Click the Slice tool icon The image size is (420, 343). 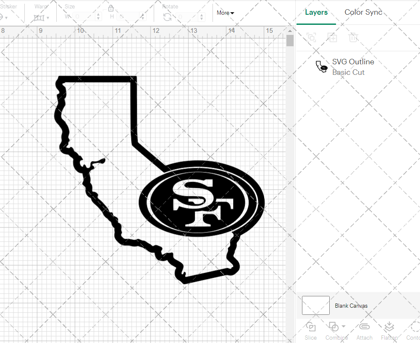[310, 327]
